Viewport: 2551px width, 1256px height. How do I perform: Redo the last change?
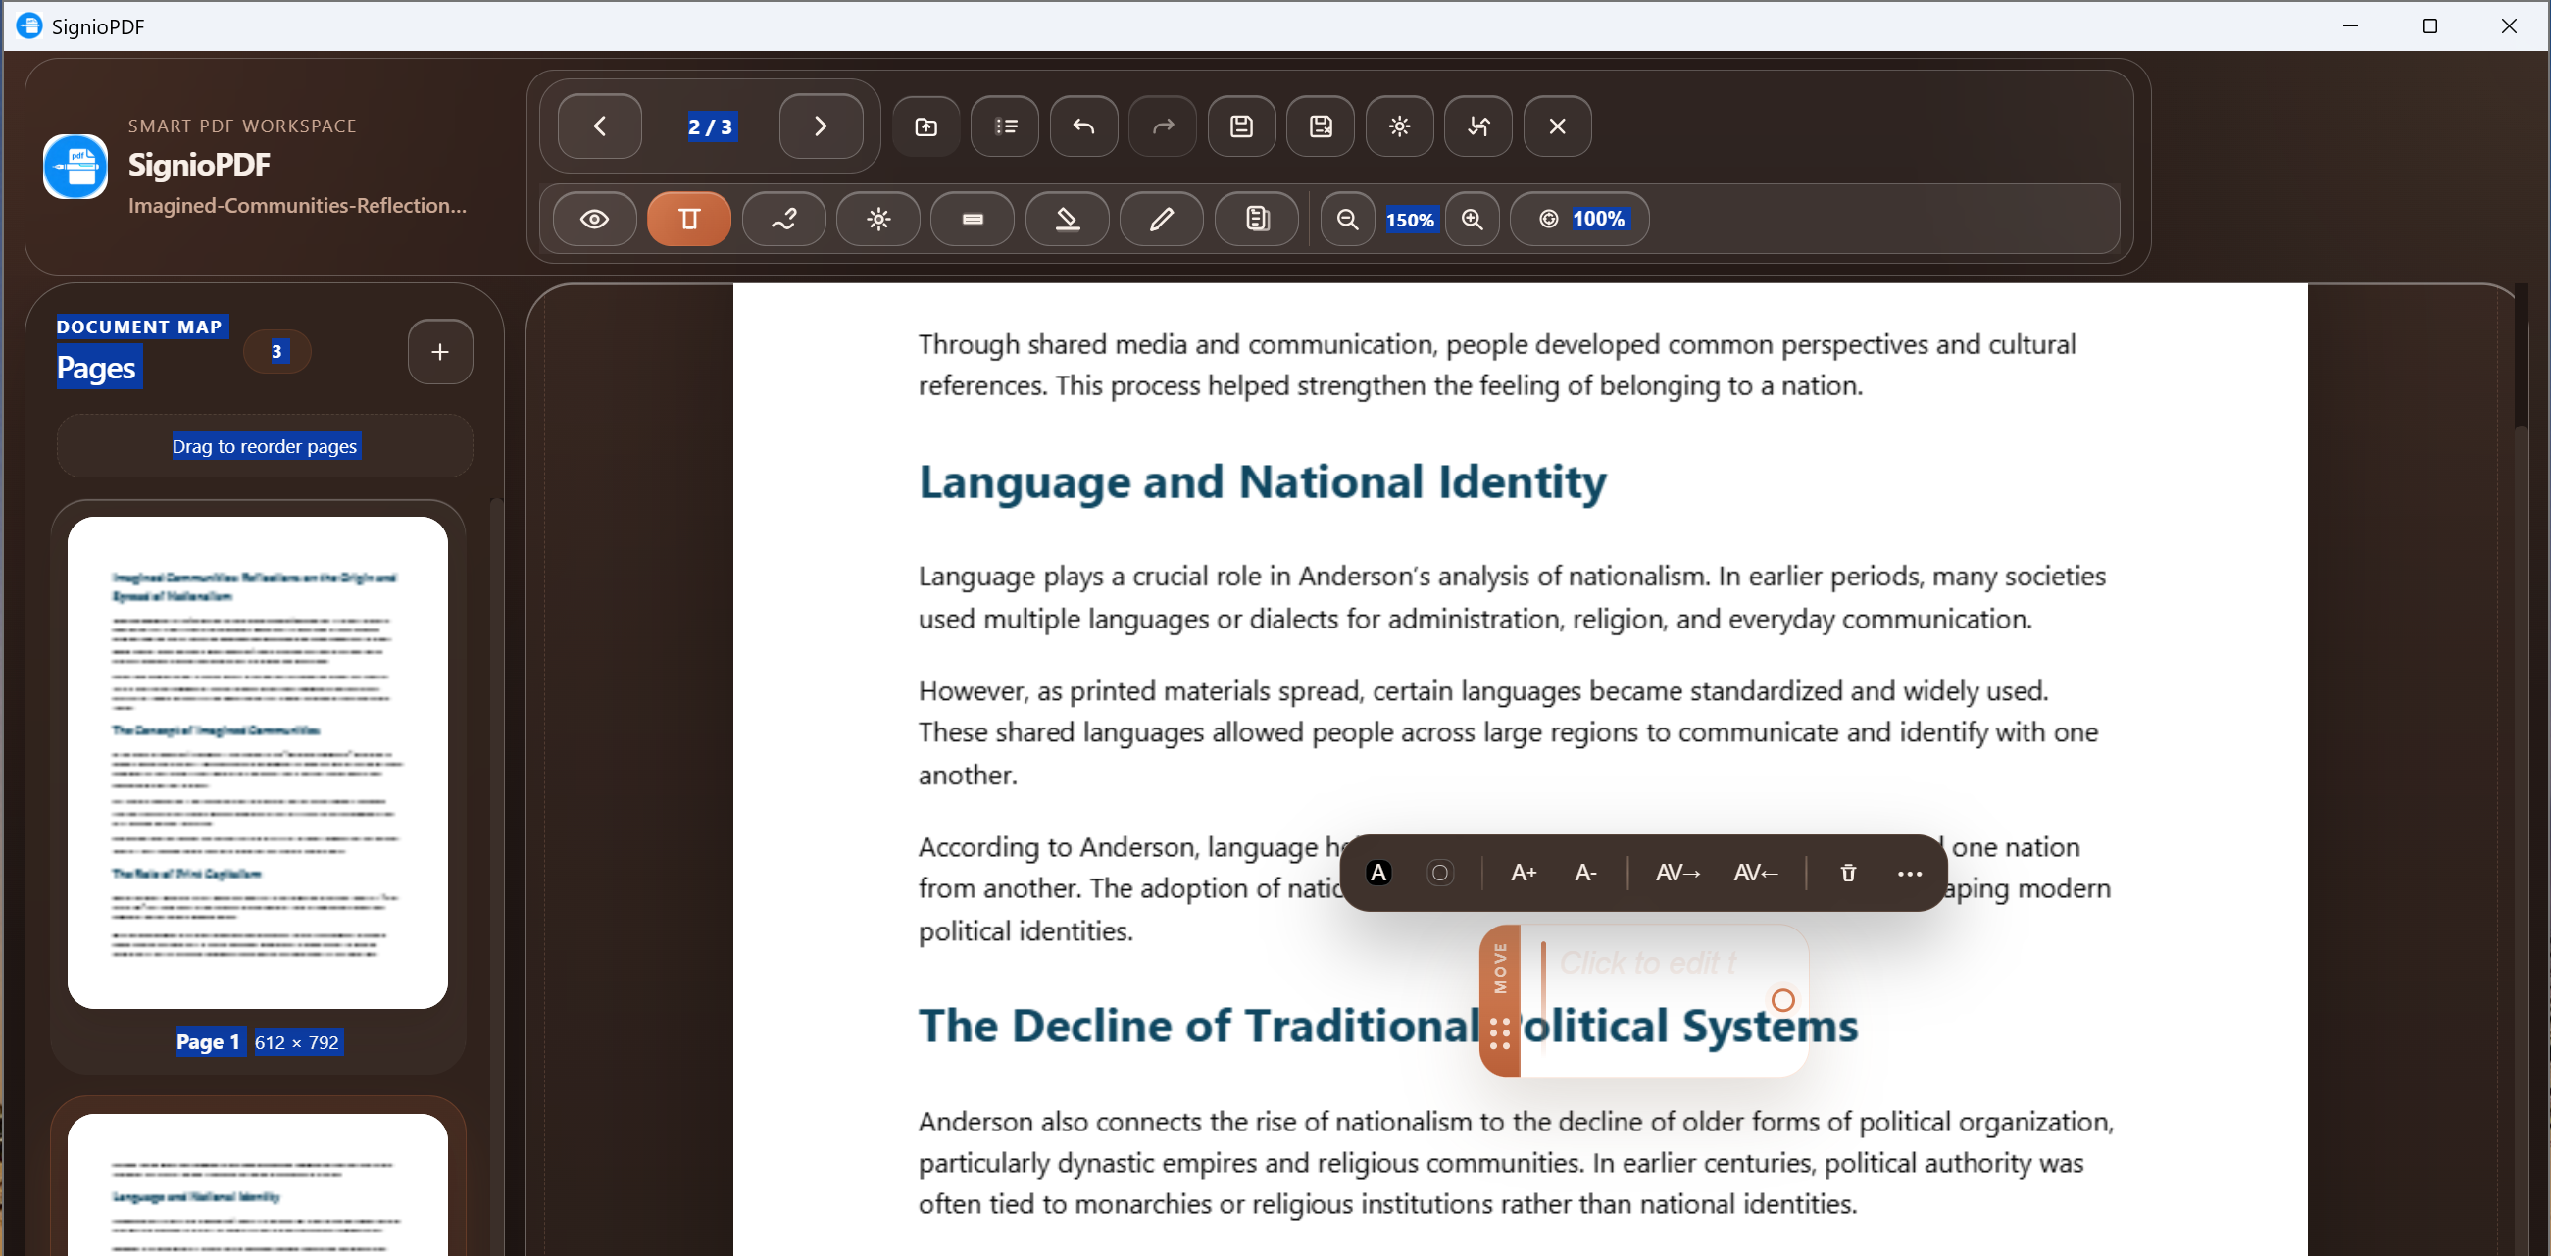click(x=1161, y=126)
